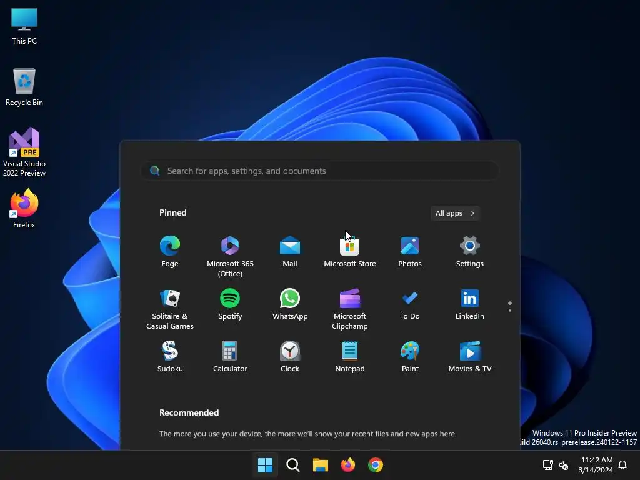Viewport: 640px width, 480px height.
Task: Select the Firefox desktop shortcut
Action: coord(24,208)
